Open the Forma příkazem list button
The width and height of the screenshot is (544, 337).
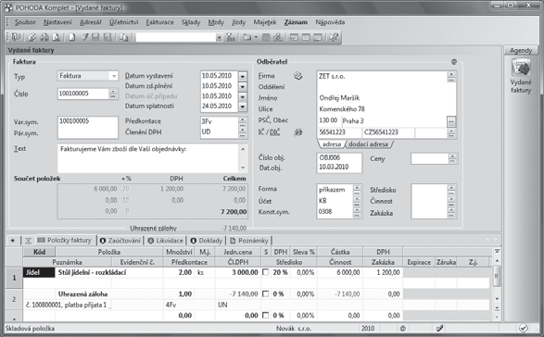(x=357, y=190)
